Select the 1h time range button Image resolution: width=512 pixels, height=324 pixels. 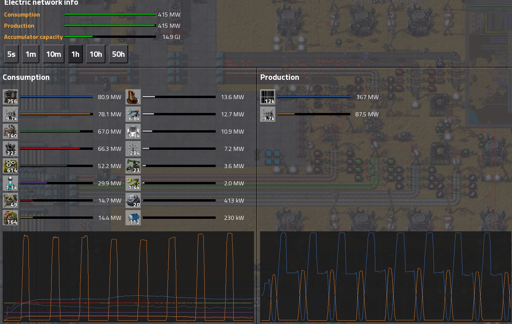click(x=75, y=54)
